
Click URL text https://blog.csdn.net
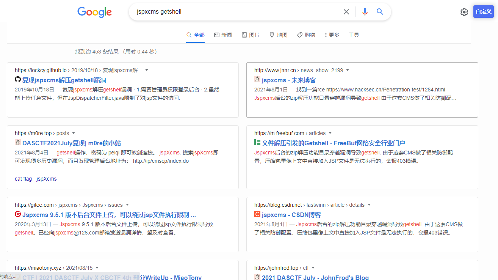point(278,205)
